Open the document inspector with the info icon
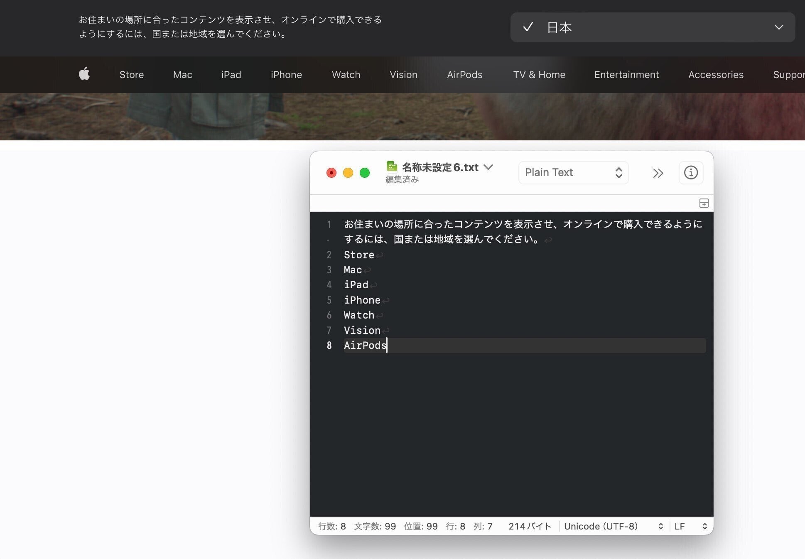The height and width of the screenshot is (559, 805). [x=691, y=172]
